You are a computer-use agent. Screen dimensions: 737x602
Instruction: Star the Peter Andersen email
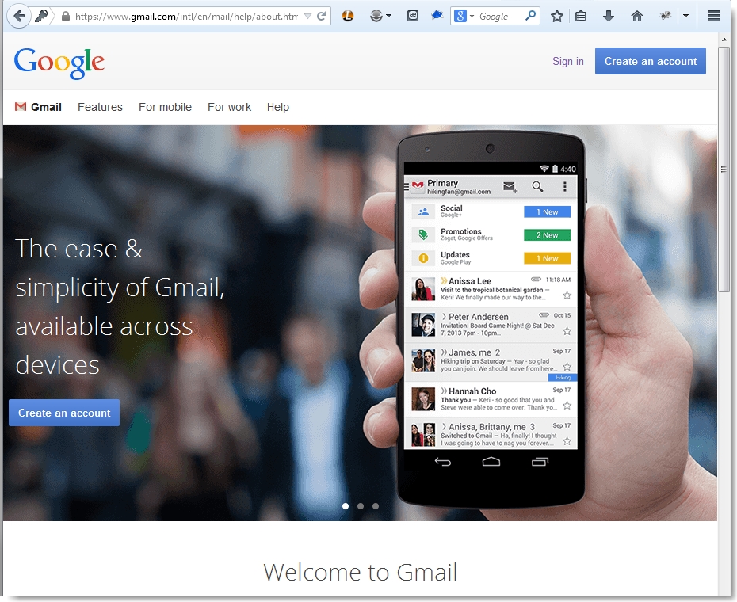click(x=567, y=331)
